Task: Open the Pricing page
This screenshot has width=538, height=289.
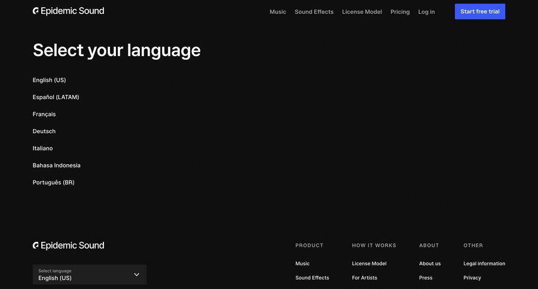Action: (x=400, y=12)
